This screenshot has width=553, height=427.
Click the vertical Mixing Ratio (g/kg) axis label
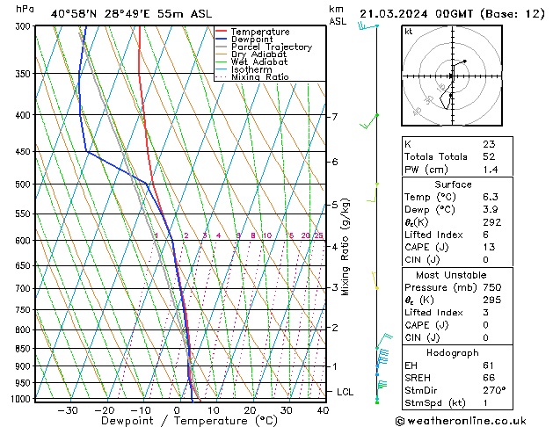(x=345, y=247)
